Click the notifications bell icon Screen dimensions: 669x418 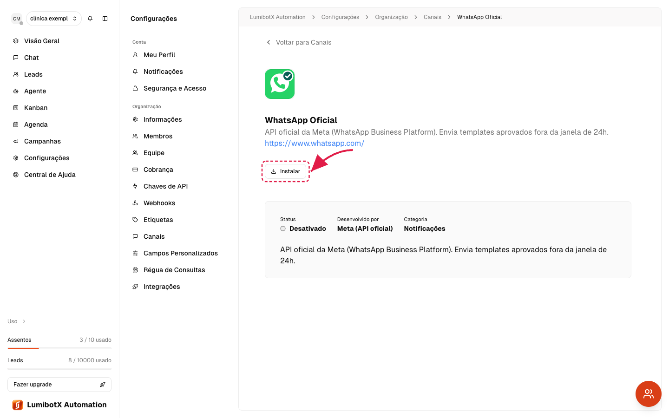90,19
